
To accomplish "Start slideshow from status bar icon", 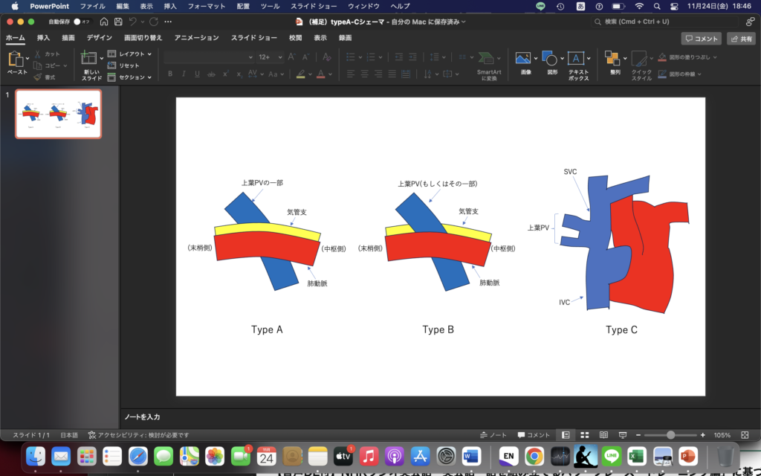I will 621,435.
